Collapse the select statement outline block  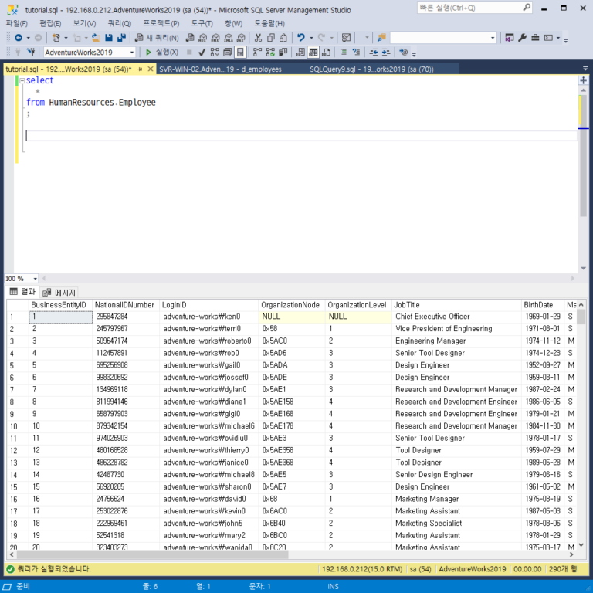tap(22, 80)
